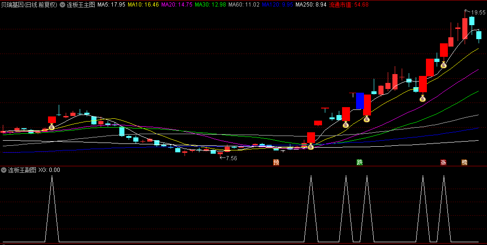487x245 pixels.
Task: Click money bag icon under the blue candle
Action: coord(367,119)
